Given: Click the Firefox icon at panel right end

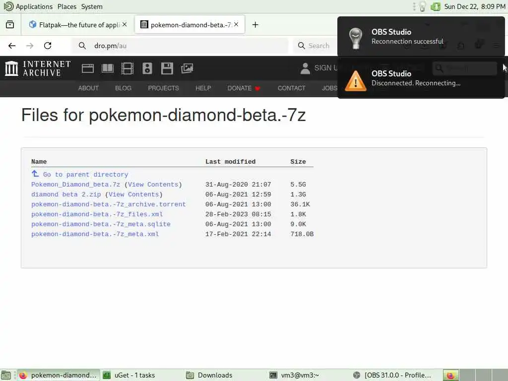Looking at the screenshot, I should point(450,375).
